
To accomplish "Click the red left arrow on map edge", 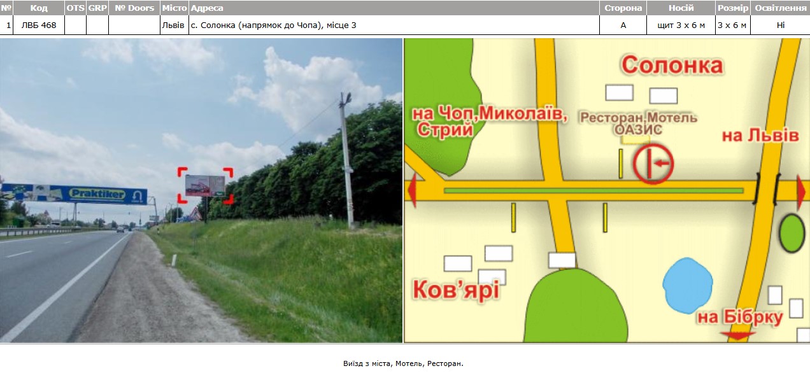I will point(411,190).
